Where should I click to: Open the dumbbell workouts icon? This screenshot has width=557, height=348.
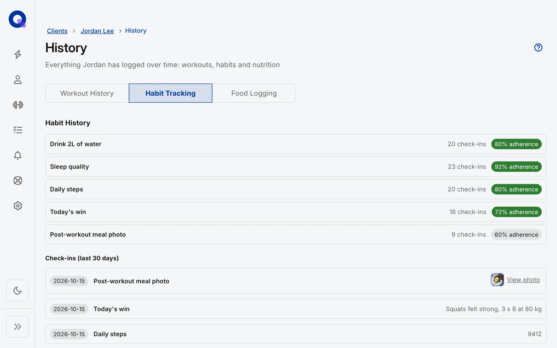(x=18, y=105)
